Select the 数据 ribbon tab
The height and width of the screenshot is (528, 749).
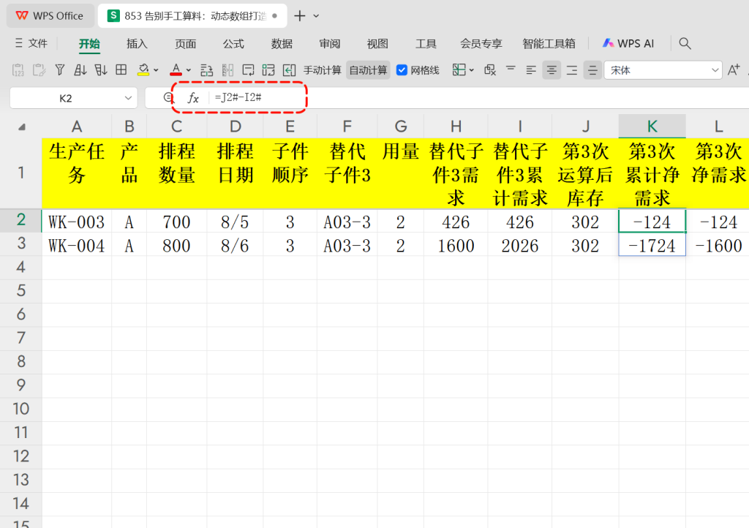tap(282, 44)
